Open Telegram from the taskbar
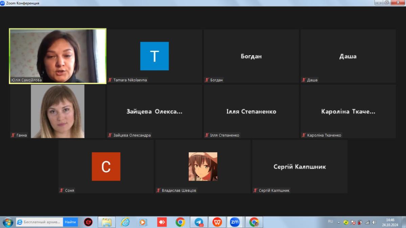 click(199, 222)
